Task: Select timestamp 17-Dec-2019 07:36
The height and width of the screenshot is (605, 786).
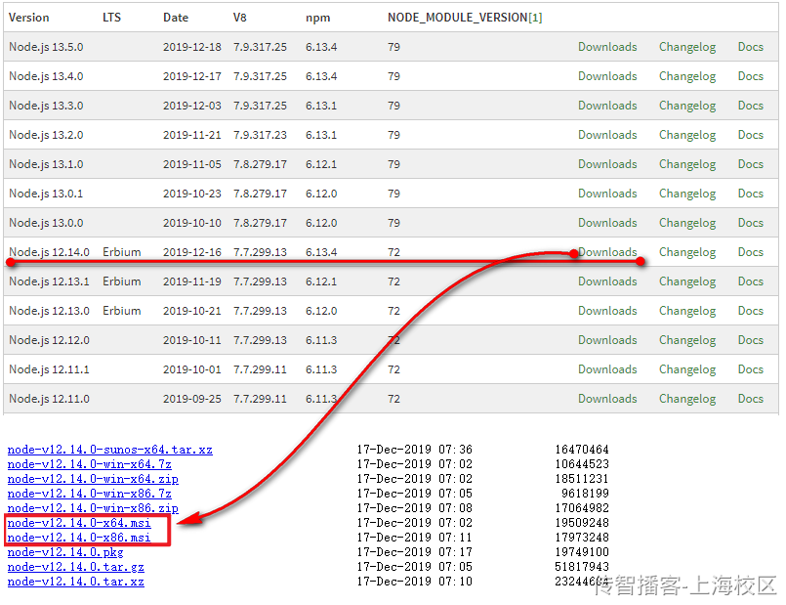Action: click(415, 450)
